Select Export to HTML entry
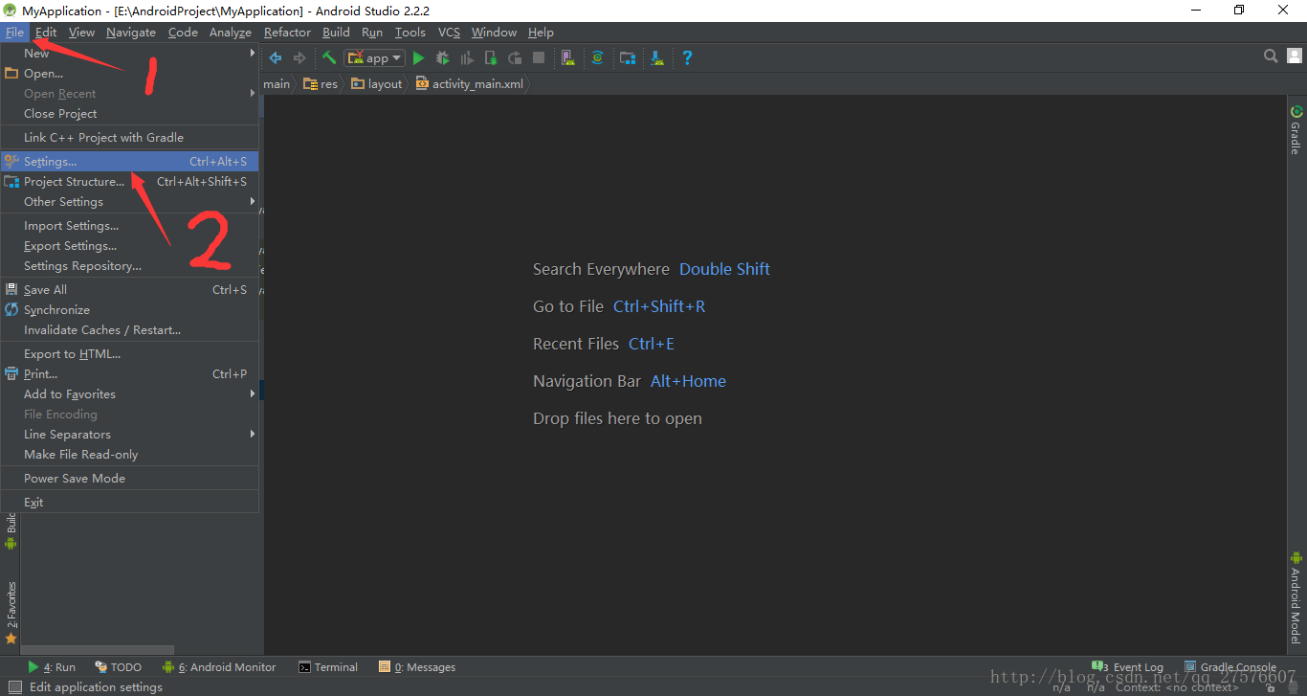Image resolution: width=1307 pixels, height=696 pixels. 129,353
